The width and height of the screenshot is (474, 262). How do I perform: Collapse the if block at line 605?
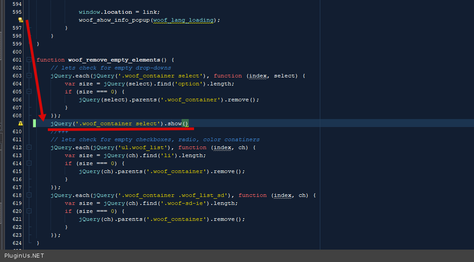[29, 92]
